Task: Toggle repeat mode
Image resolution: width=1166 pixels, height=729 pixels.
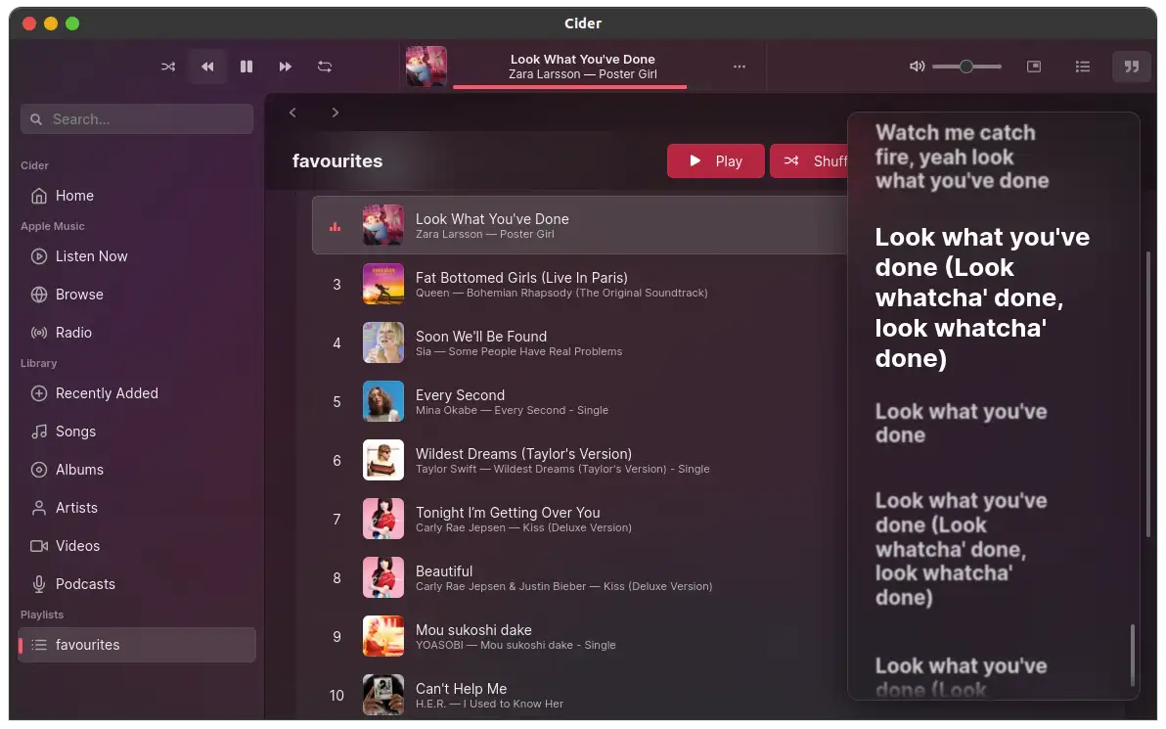Action: [x=324, y=67]
